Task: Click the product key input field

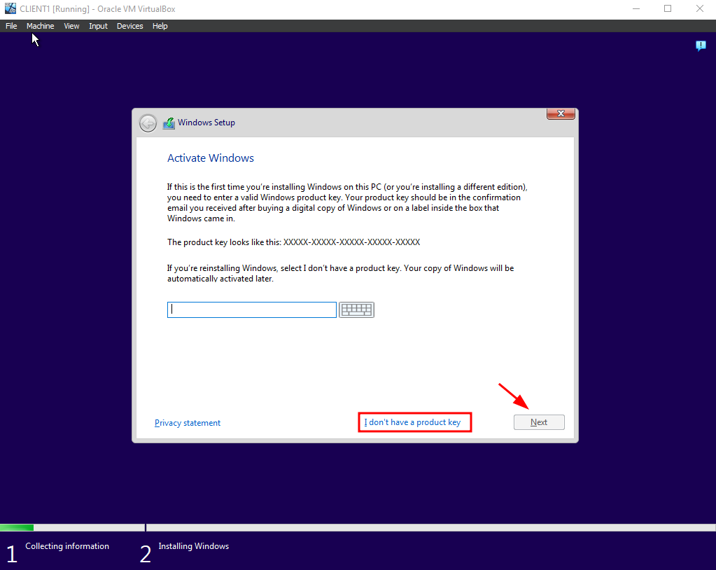Action: coord(251,310)
